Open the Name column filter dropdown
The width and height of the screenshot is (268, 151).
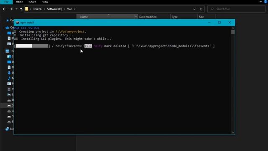pos(136,17)
